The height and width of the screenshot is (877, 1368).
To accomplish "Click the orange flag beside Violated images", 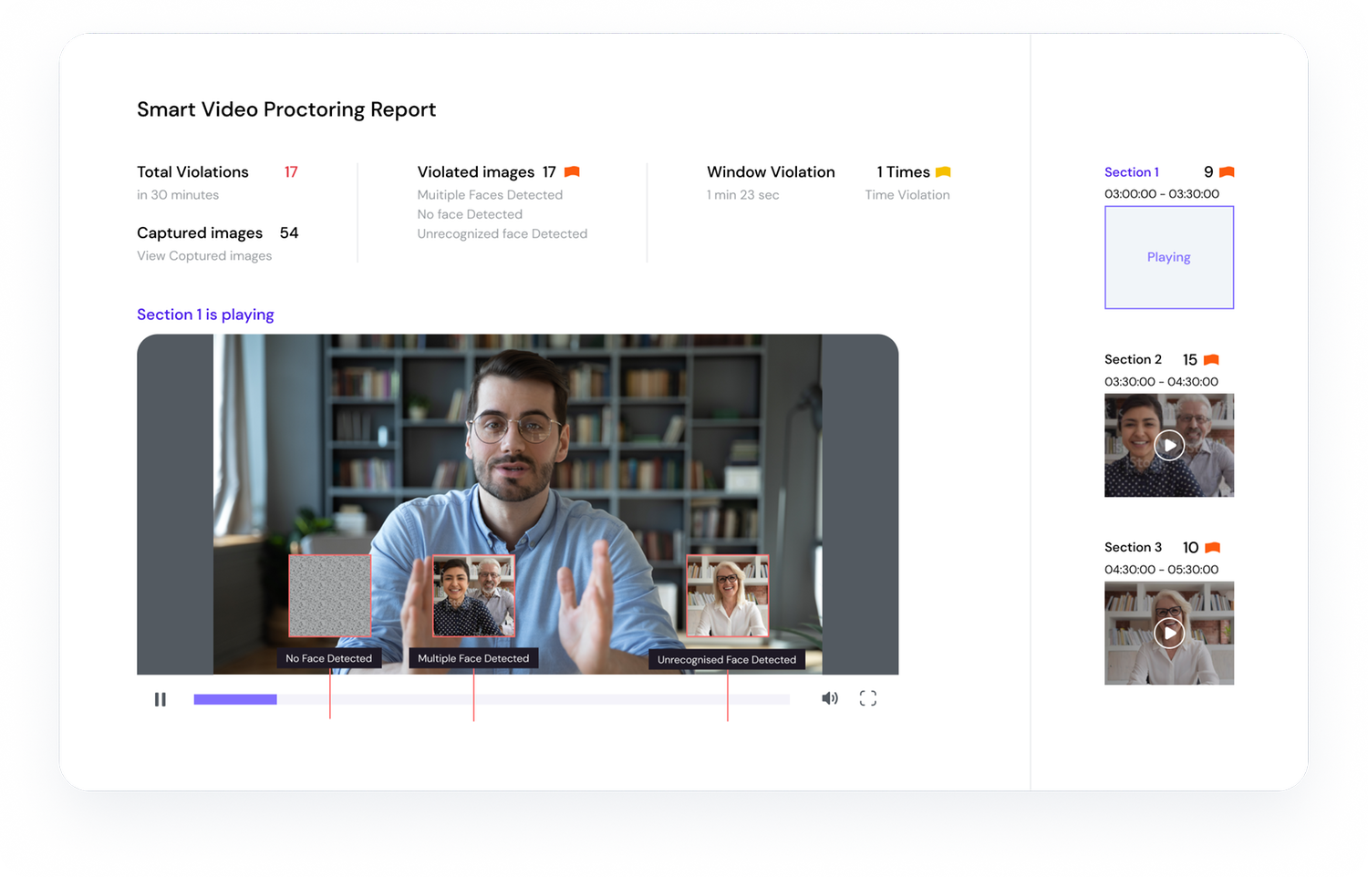I will click(572, 172).
